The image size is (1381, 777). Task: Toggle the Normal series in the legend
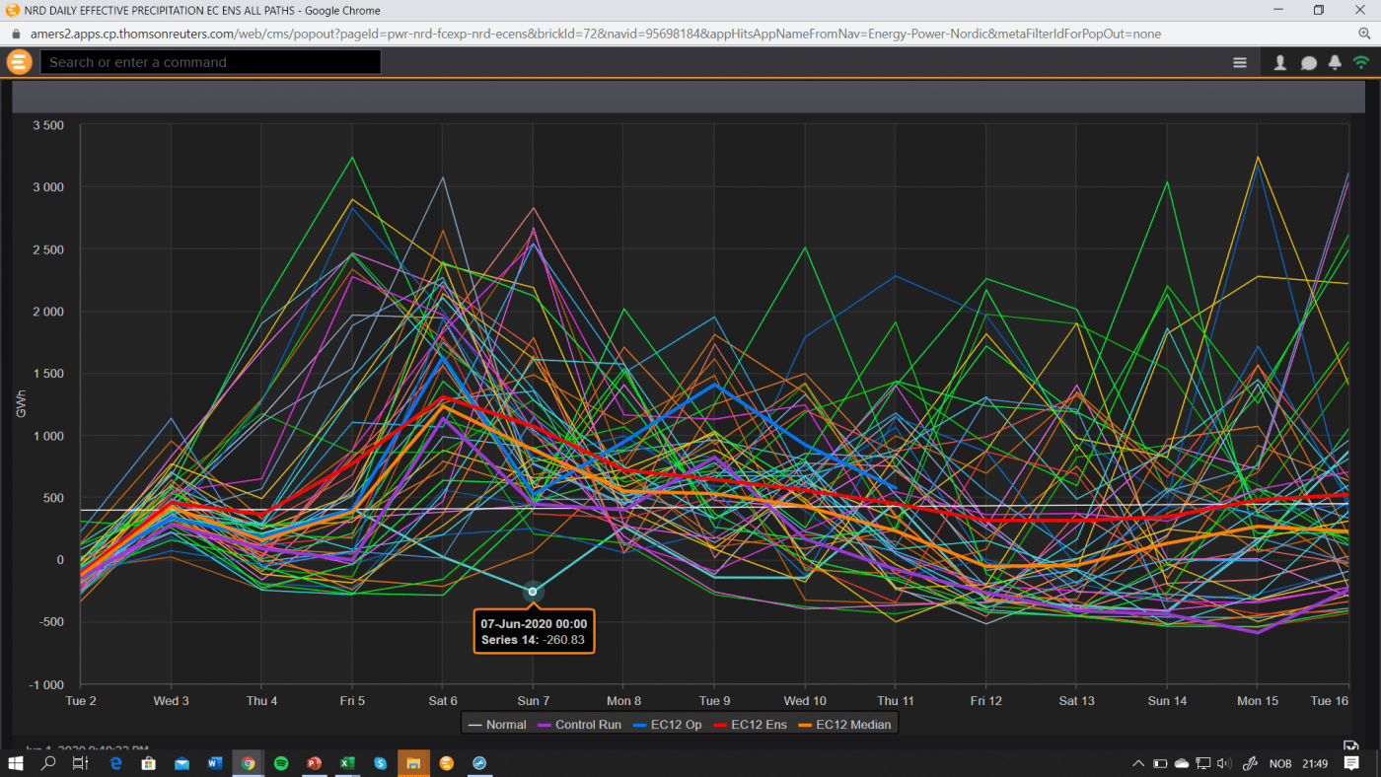click(x=498, y=725)
